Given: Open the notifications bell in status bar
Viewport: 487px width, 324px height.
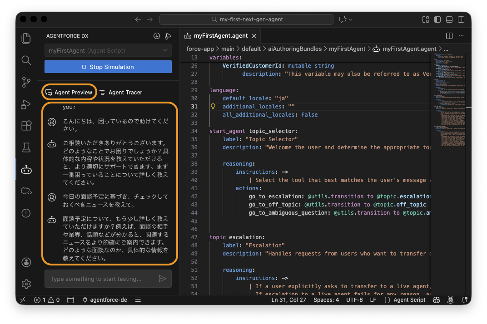Looking at the screenshot, I should [x=464, y=300].
